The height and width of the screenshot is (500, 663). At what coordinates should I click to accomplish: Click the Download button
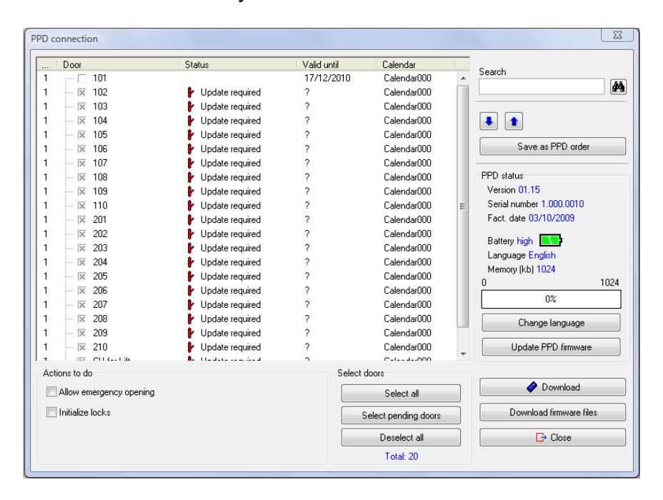point(553,387)
